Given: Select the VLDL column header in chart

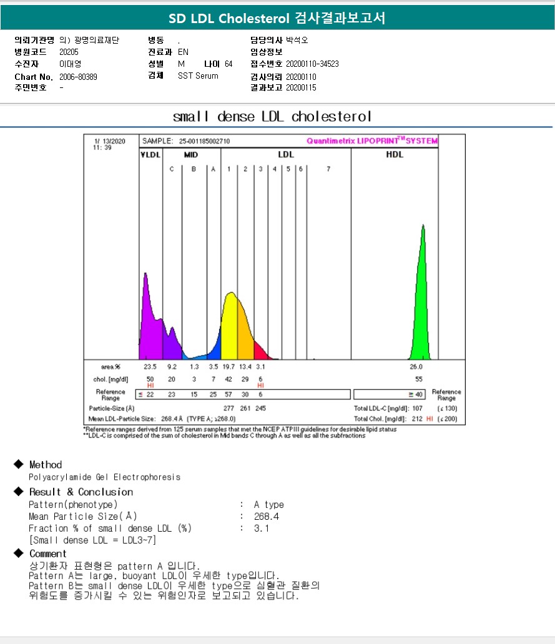Looking at the screenshot, I should pyautogui.click(x=150, y=154).
